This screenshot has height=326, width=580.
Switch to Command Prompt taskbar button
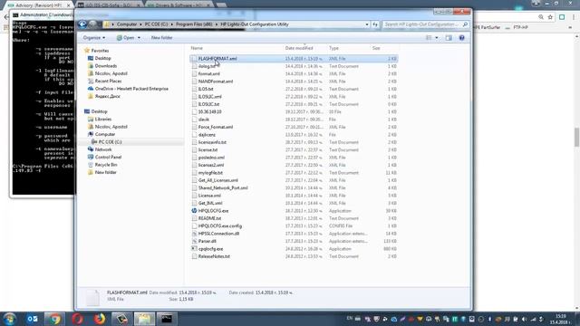point(167,319)
